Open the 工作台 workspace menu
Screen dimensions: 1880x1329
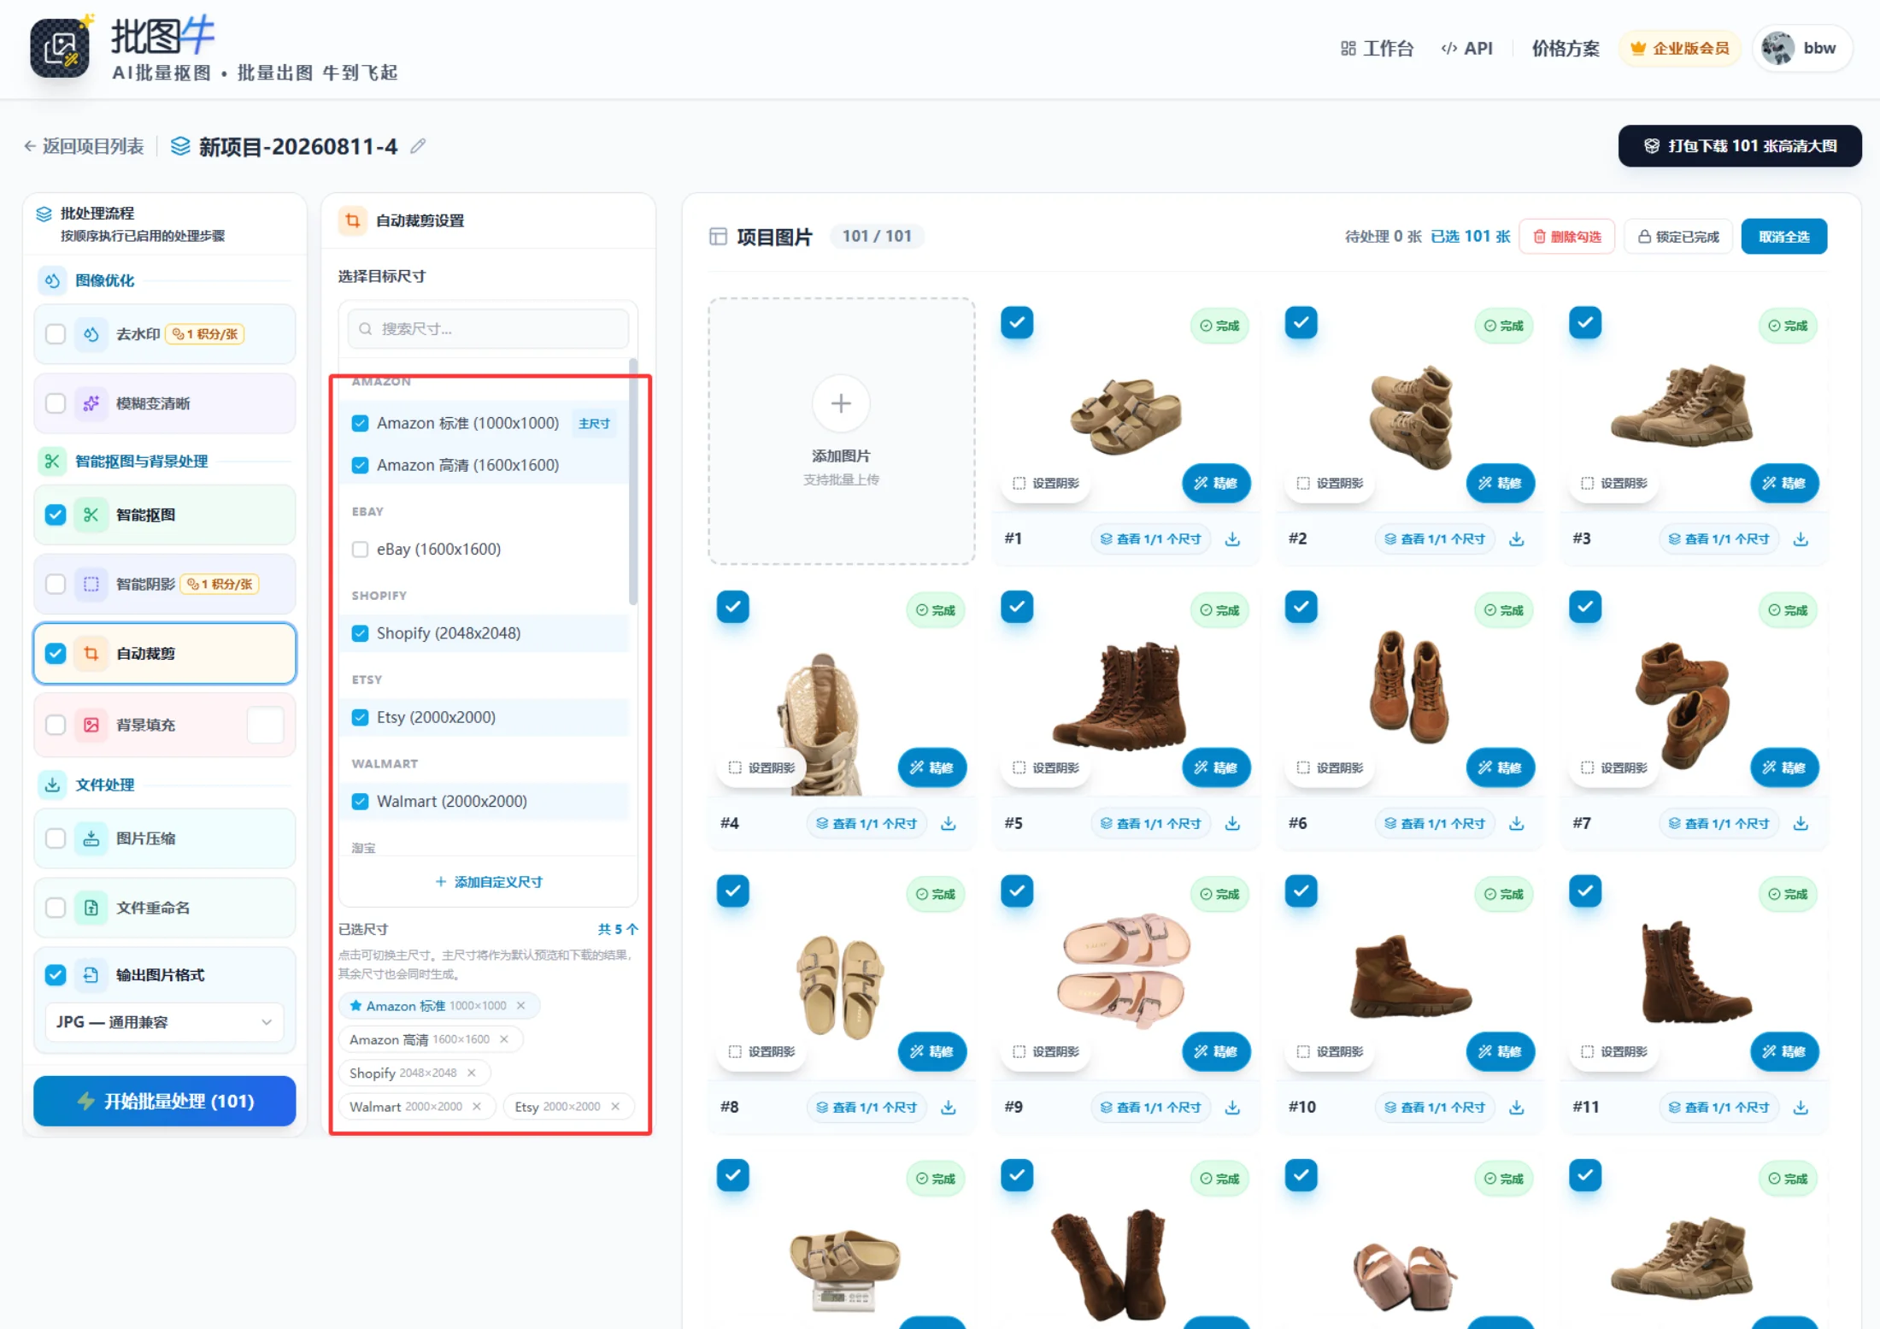click(x=1377, y=49)
